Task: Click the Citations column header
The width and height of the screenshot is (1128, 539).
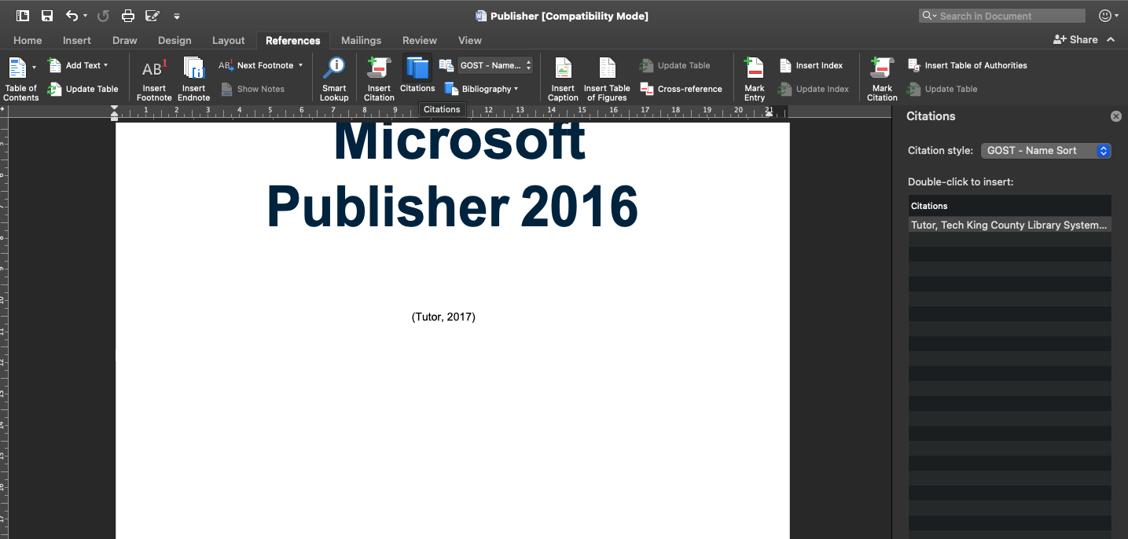Action: (1010, 206)
